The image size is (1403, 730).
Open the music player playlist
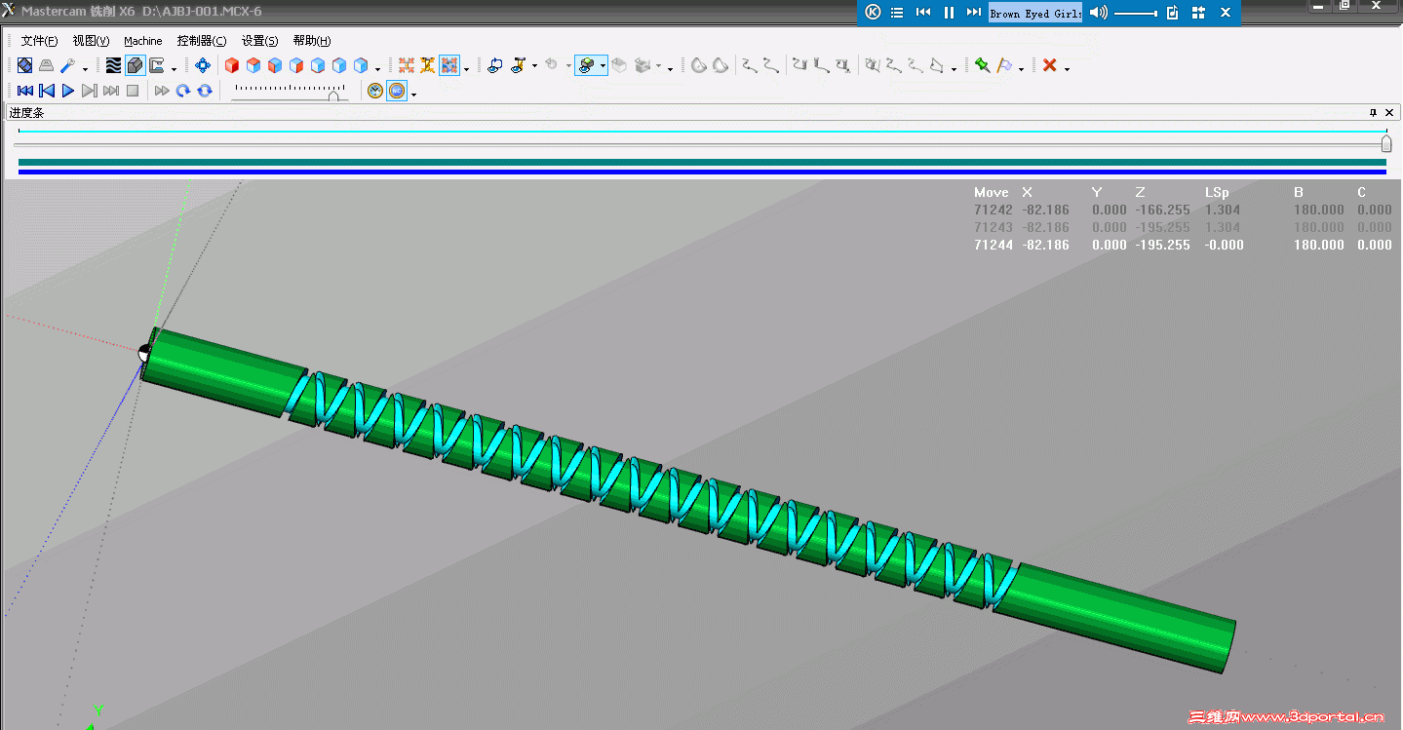(x=897, y=13)
